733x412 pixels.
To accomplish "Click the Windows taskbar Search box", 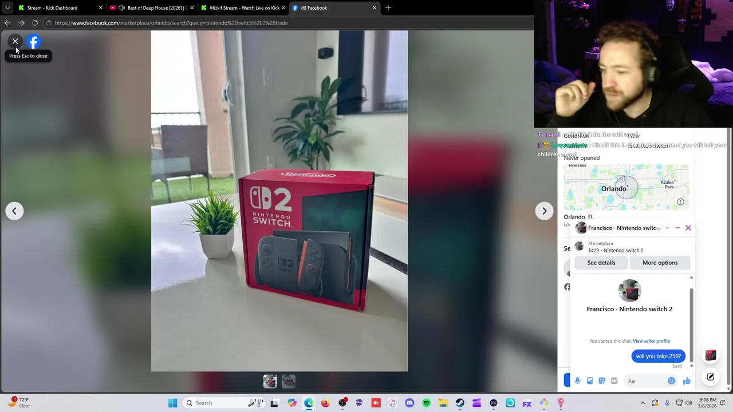I will [x=225, y=403].
